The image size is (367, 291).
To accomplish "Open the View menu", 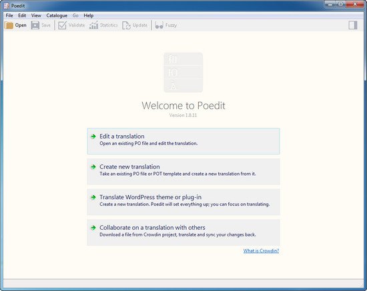I will (36, 15).
